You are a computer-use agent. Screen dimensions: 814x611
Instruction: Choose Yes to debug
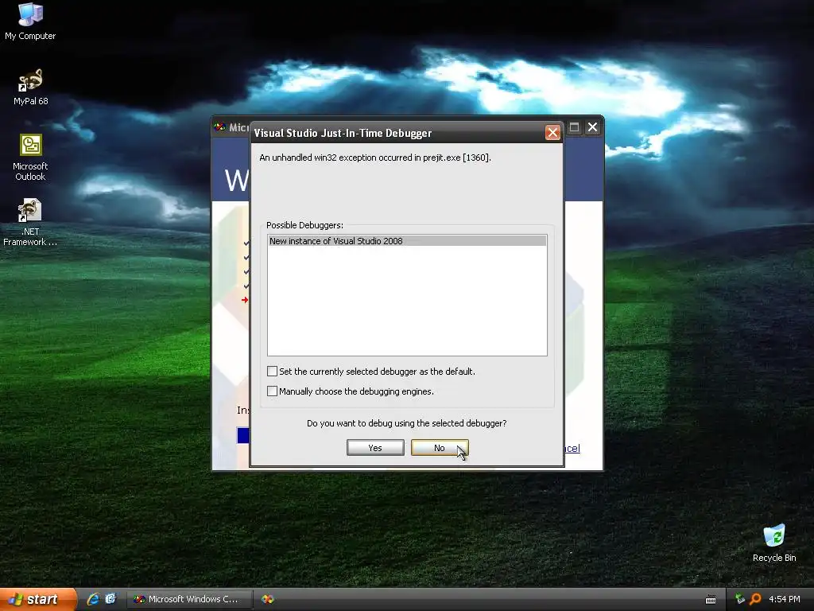[x=375, y=448]
